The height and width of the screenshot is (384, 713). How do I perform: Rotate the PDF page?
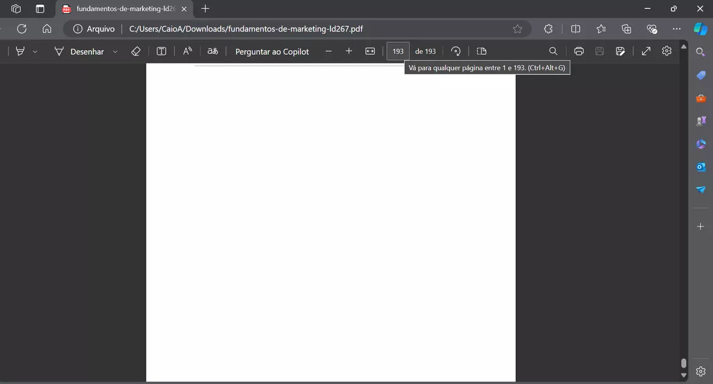tap(456, 51)
